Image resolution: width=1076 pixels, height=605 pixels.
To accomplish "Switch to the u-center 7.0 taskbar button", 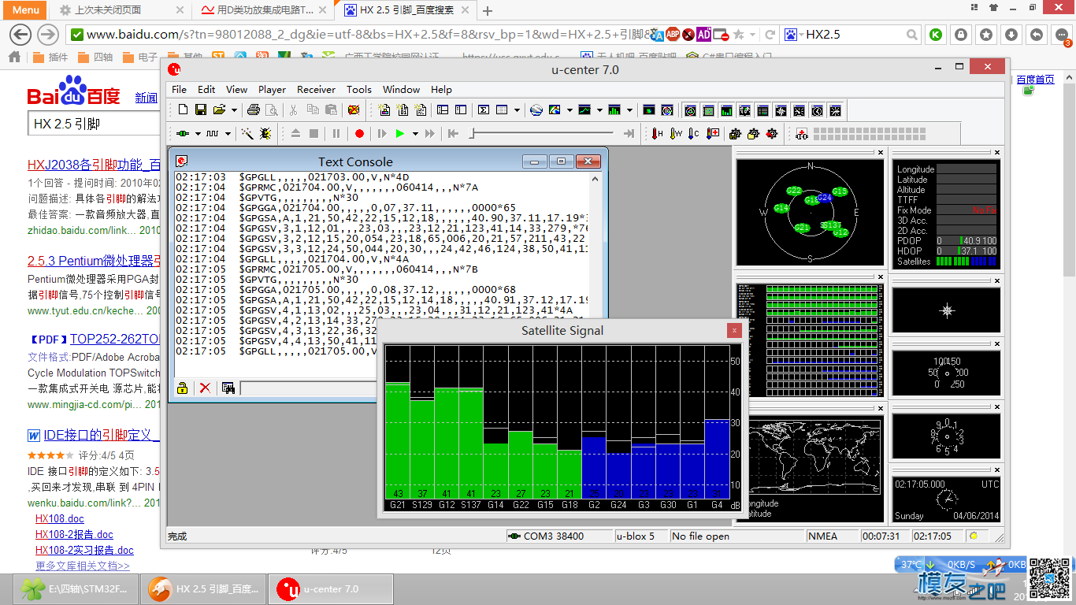I will [x=331, y=588].
